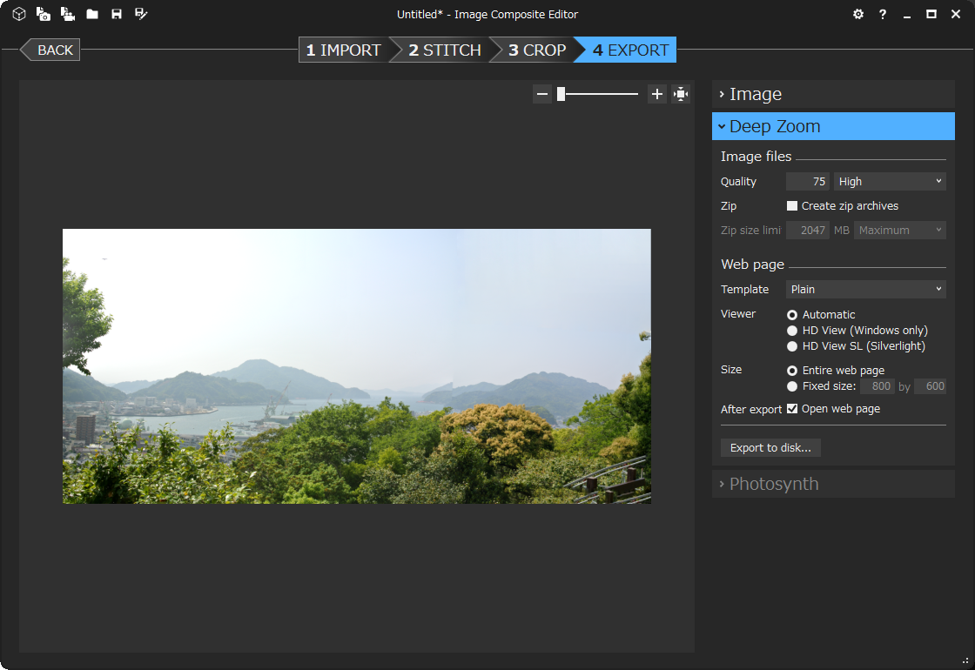Uncheck Open web page after export
The width and height of the screenshot is (975, 670).
[792, 408]
